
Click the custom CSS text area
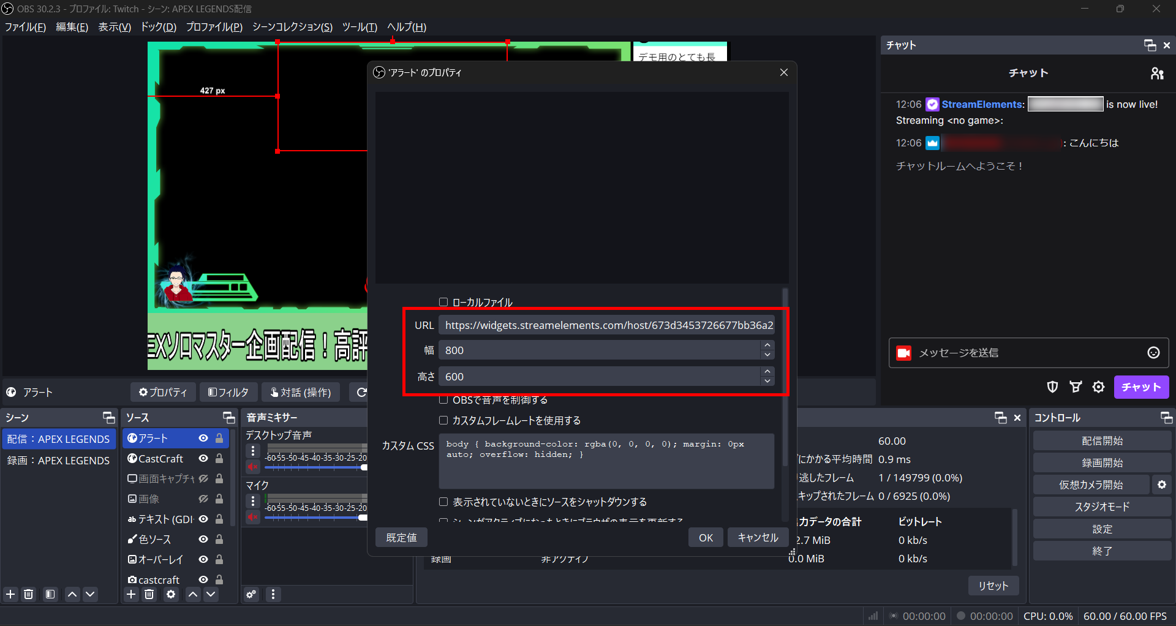click(606, 461)
